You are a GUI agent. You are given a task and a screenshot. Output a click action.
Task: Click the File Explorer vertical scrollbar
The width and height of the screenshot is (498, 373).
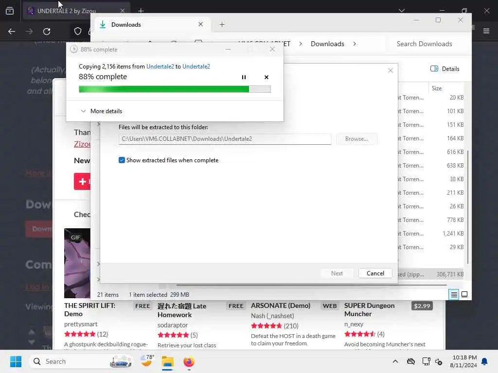coord(467,206)
